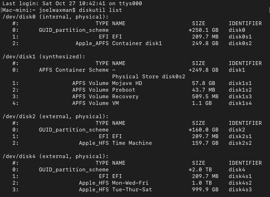Click the /dev/disk1 synthesized header line
Image resolution: width=270 pixels, height=197 pixels.
44,56
